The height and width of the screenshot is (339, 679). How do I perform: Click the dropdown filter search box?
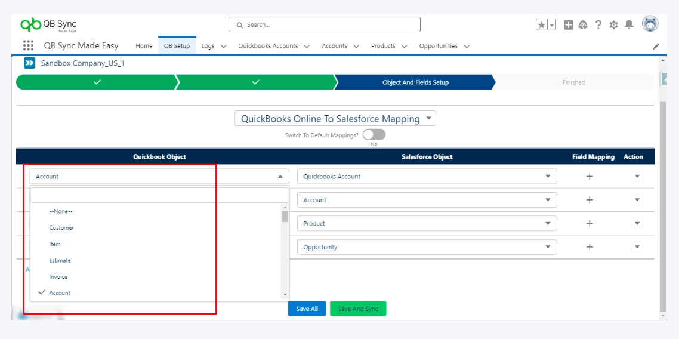pos(159,195)
